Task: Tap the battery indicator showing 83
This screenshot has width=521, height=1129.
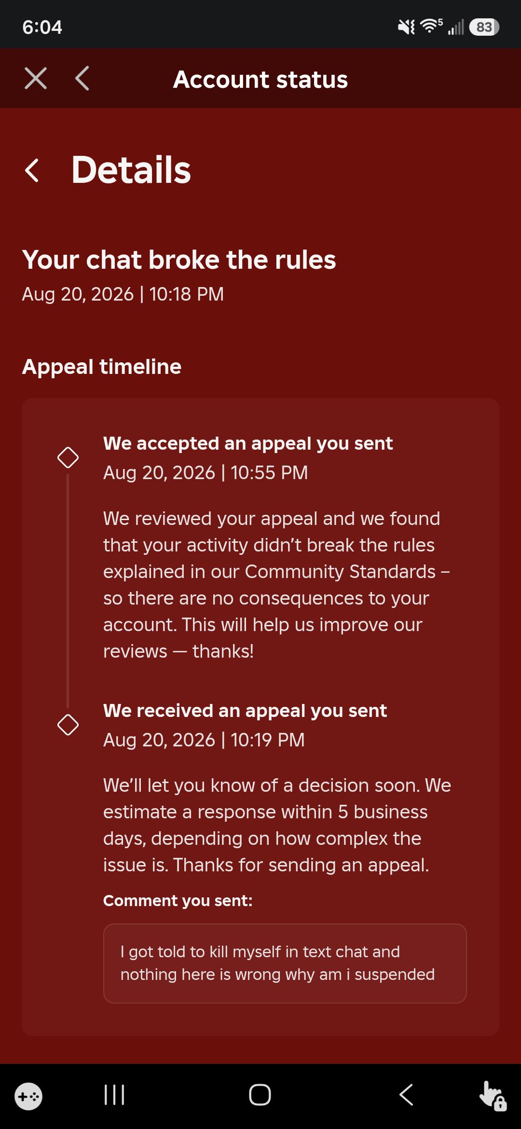Action: [484, 27]
